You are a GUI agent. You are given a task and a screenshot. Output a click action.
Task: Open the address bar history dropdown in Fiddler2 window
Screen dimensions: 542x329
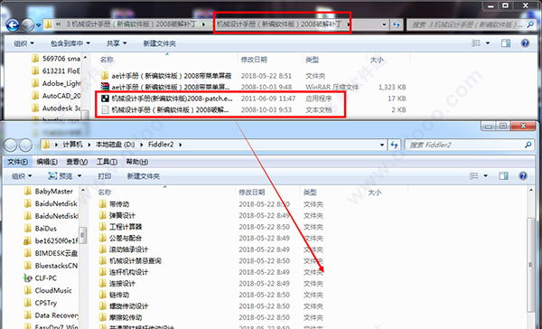point(382,145)
